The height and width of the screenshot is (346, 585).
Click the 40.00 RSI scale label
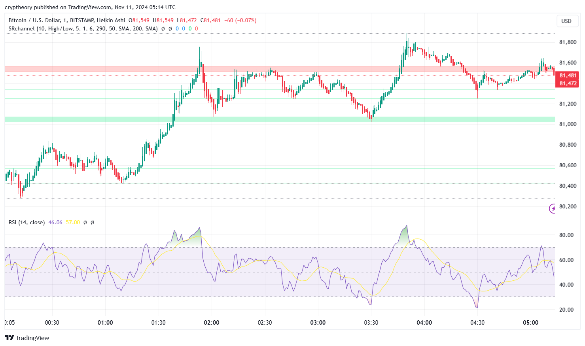pos(566,285)
